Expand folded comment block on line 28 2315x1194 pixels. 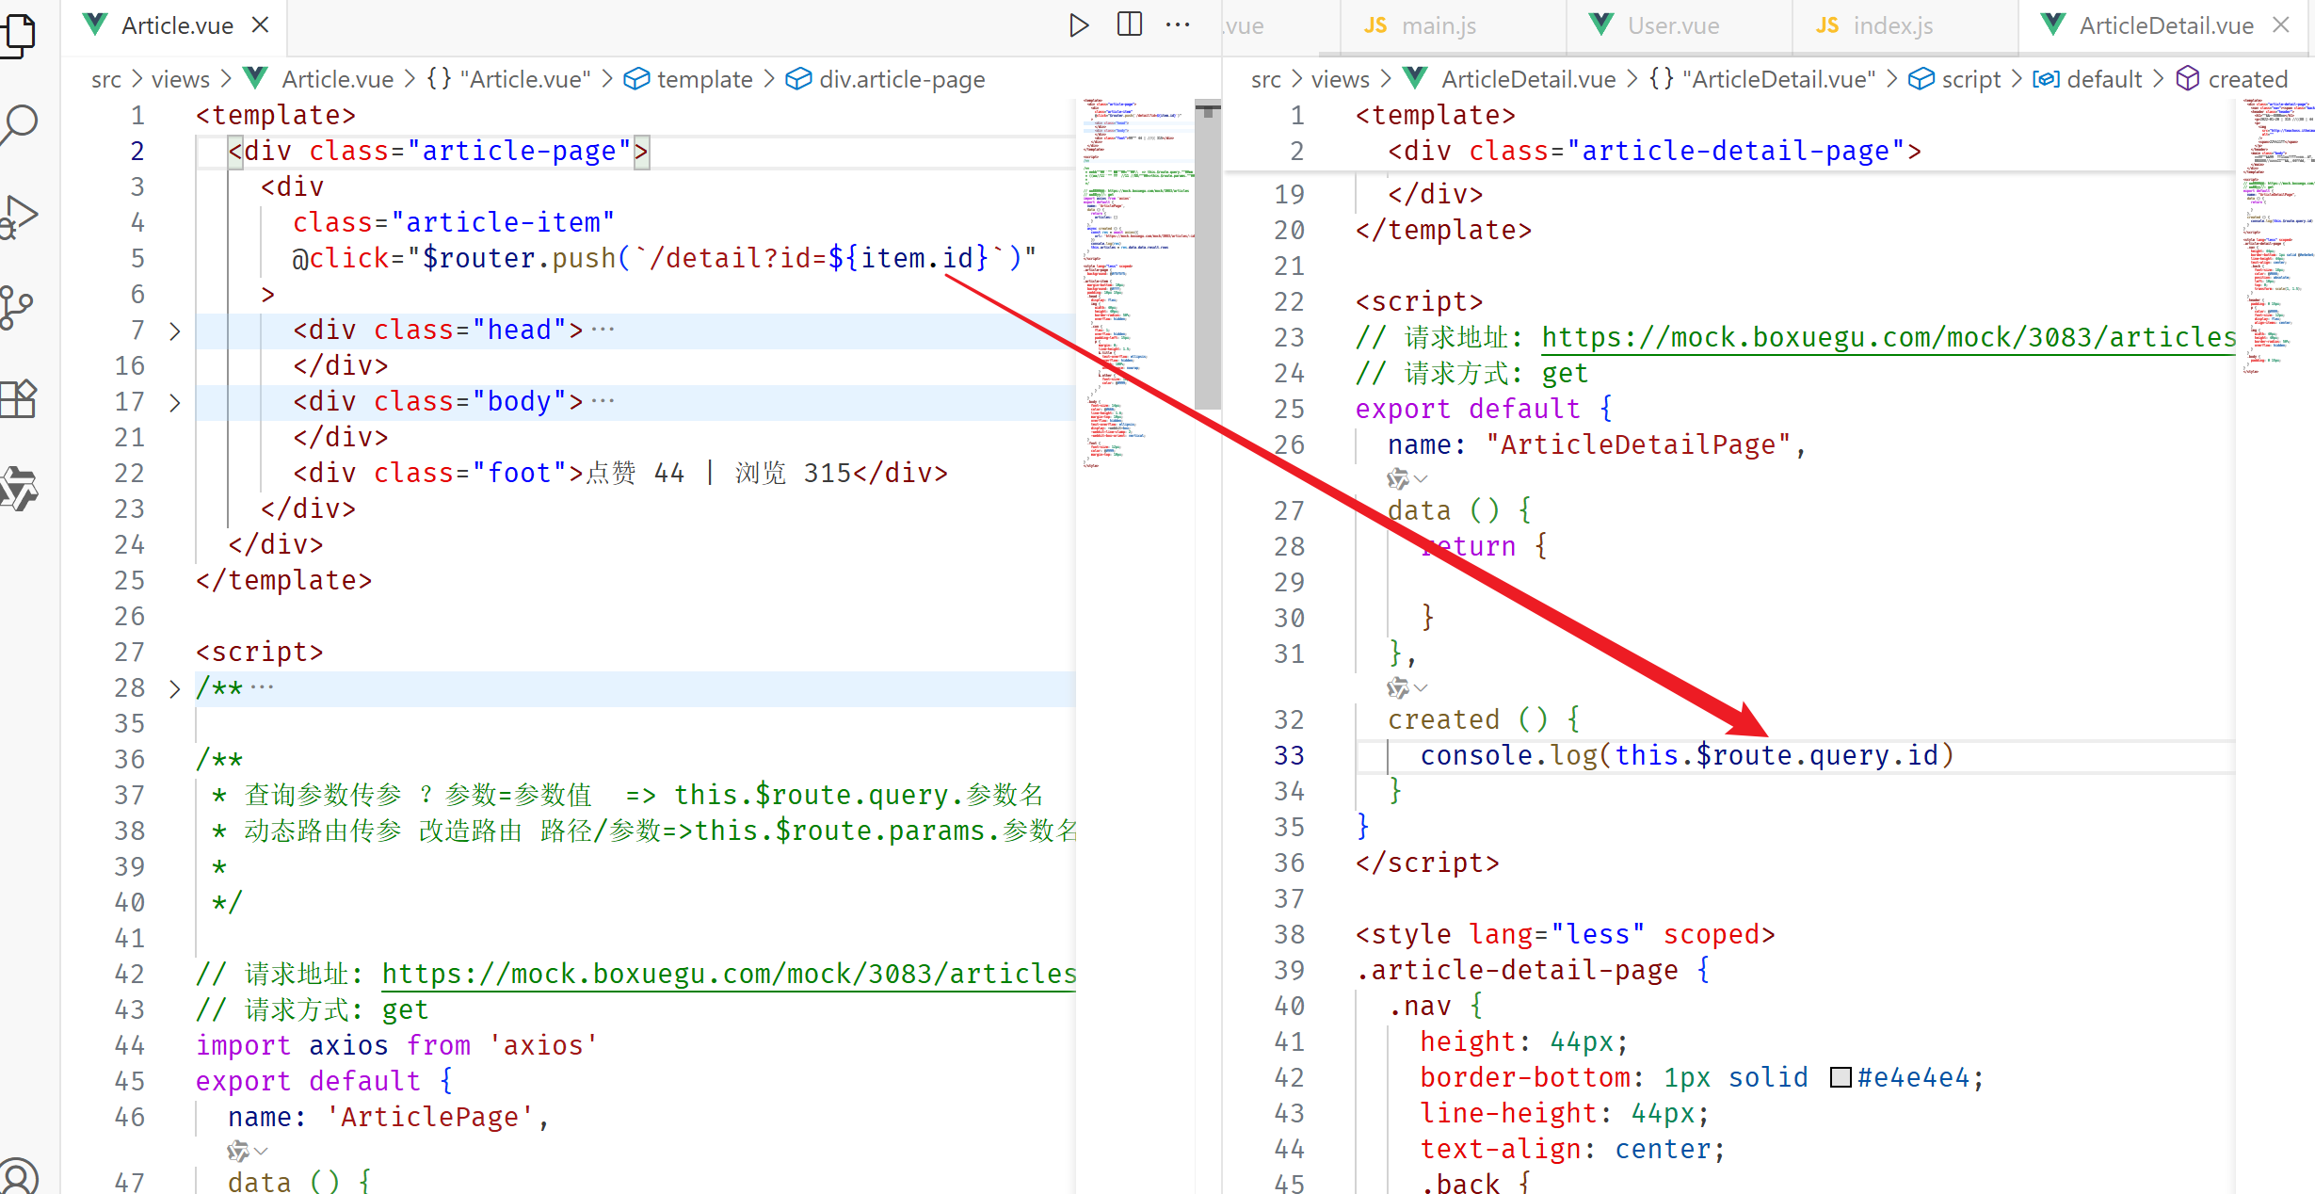pyautogui.click(x=174, y=688)
